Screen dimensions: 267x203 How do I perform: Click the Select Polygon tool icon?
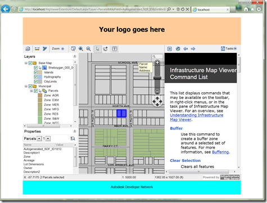pyautogui.click(x=106, y=49)
